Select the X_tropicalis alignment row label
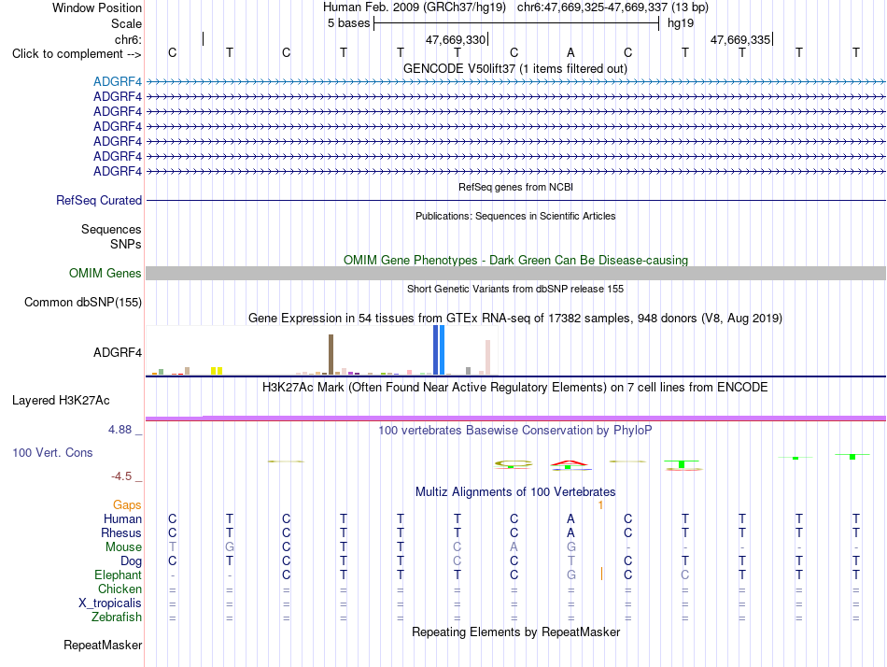887x667 pixels. pos(110,603)
